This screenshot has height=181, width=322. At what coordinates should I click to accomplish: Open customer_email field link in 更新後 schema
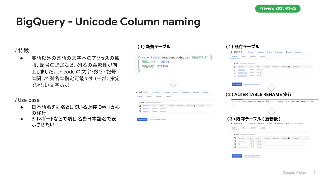tap(242, 147)
